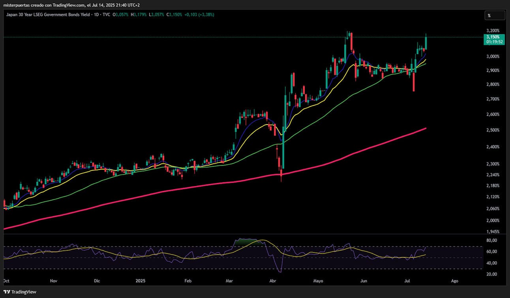
Task: Click the Abr label on time axis
Action: coord(272,281)
